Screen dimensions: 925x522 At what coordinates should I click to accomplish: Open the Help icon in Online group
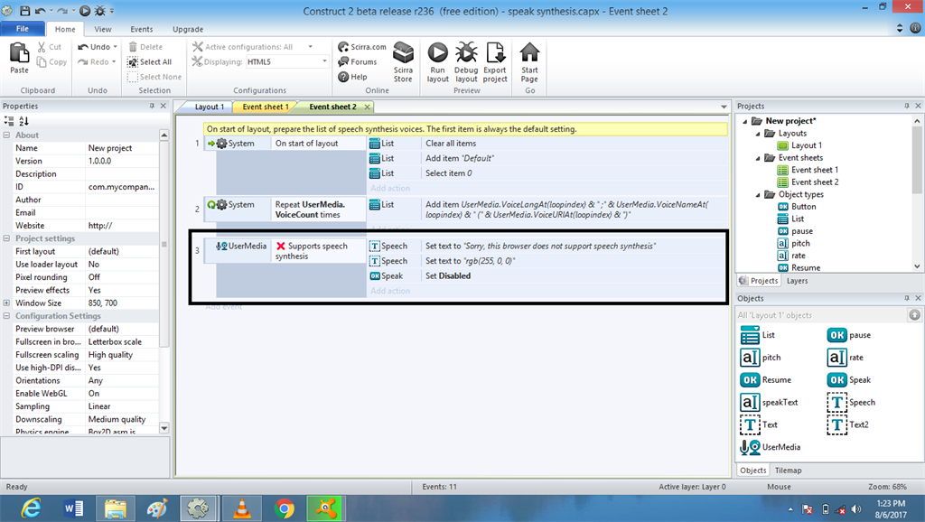[x=342, y=77]
